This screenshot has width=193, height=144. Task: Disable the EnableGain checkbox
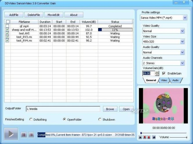pos(164,73)
